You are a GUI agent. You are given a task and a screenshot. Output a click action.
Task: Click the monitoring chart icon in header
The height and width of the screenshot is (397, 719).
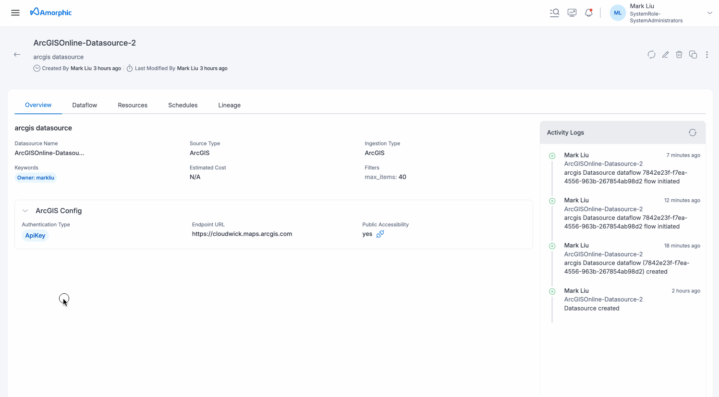tap(572, 13)
